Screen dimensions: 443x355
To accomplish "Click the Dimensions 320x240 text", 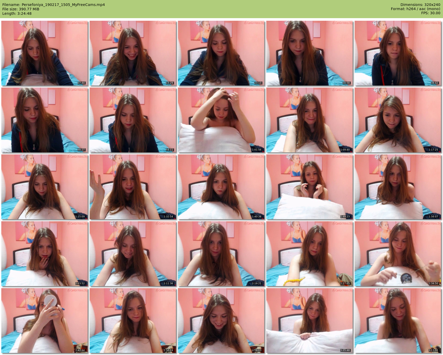I will click(x=420, y=5).
